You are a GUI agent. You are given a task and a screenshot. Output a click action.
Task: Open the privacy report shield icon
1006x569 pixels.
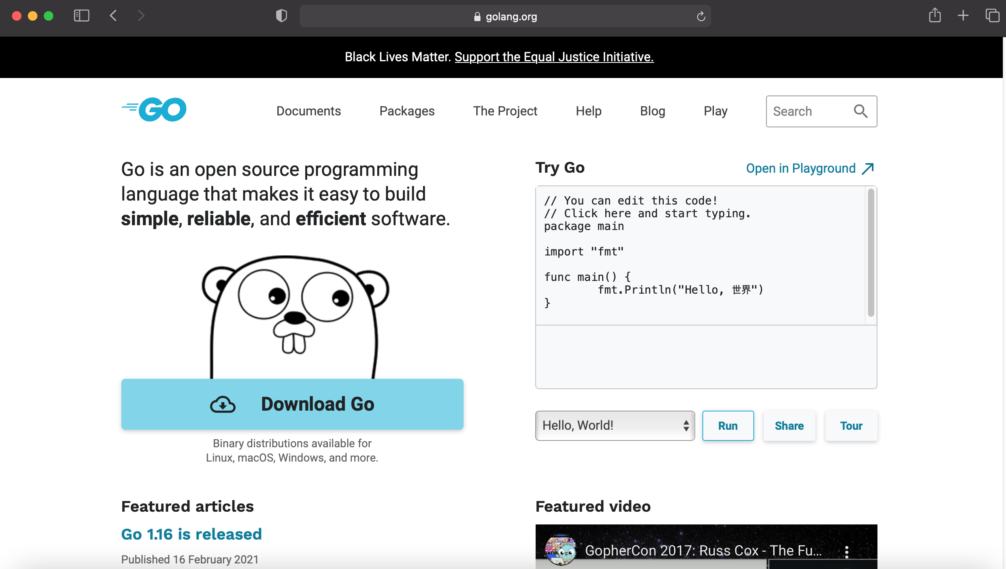[281, 16]
